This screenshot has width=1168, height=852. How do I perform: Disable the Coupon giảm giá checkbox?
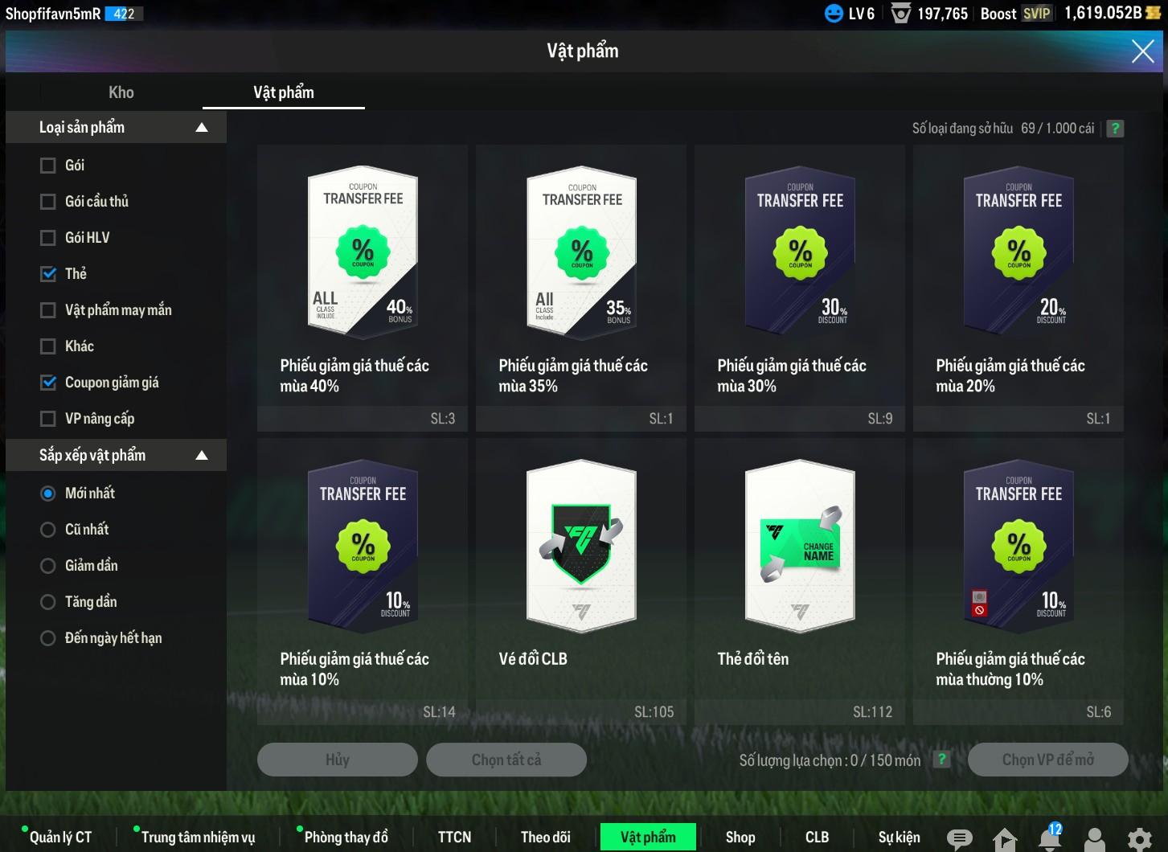(x=48, y=383)
